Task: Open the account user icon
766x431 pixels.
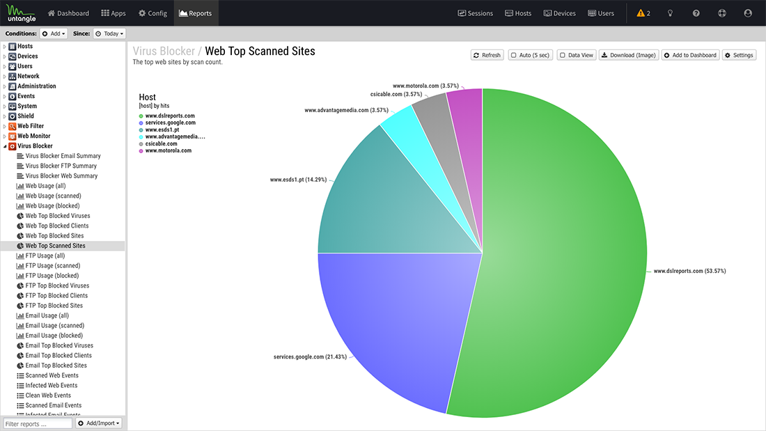Action: click(748, 13)
